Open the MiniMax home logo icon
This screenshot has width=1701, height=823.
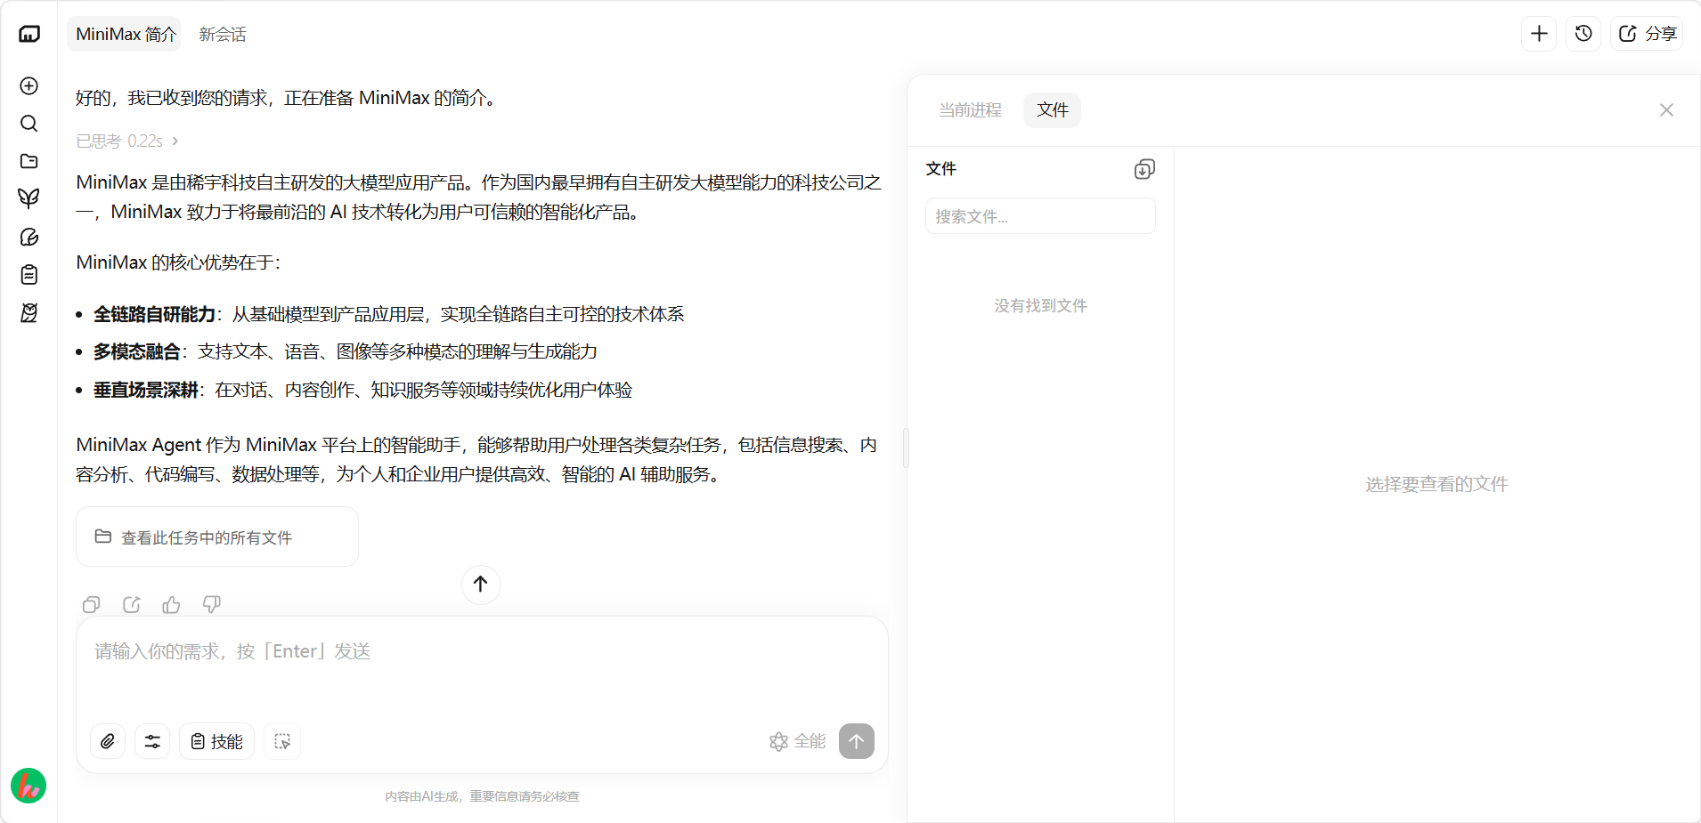[29, 34]
